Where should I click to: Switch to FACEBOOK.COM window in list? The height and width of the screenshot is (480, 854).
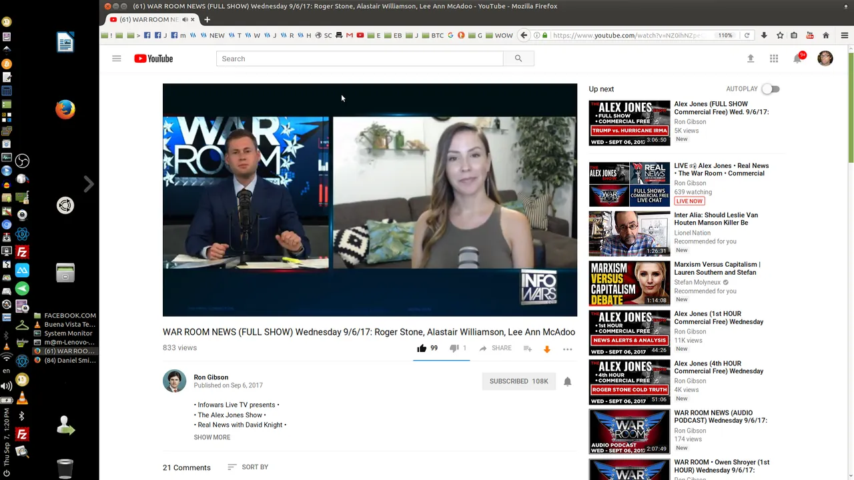65,315
